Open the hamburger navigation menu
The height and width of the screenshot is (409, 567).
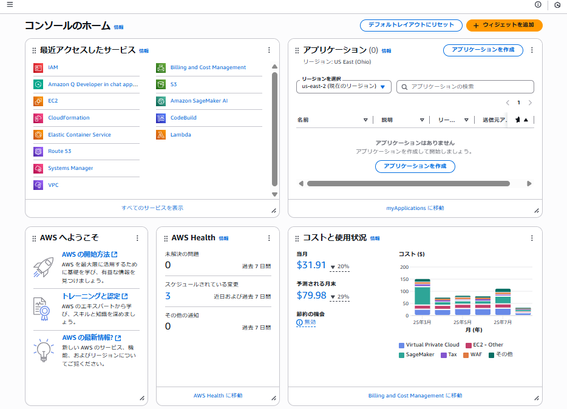pyautogui.click(x=10, y=4)
